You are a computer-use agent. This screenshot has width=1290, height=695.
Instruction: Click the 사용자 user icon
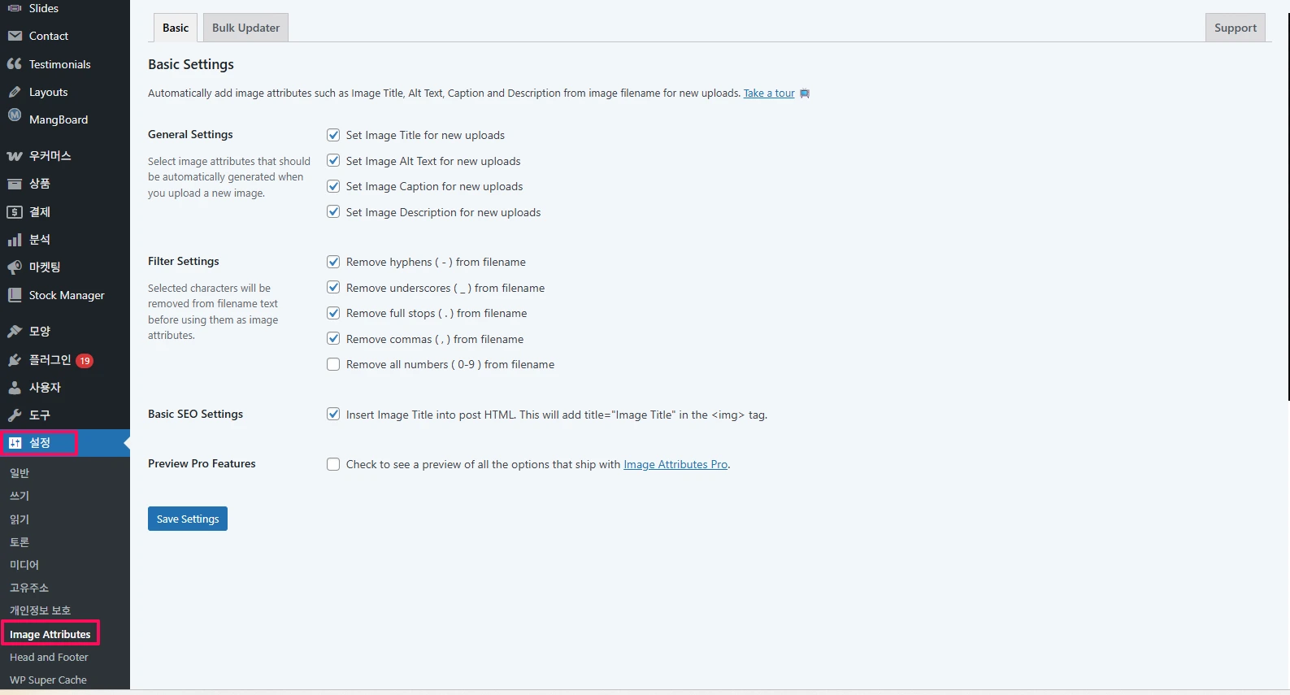pos(15,388)
